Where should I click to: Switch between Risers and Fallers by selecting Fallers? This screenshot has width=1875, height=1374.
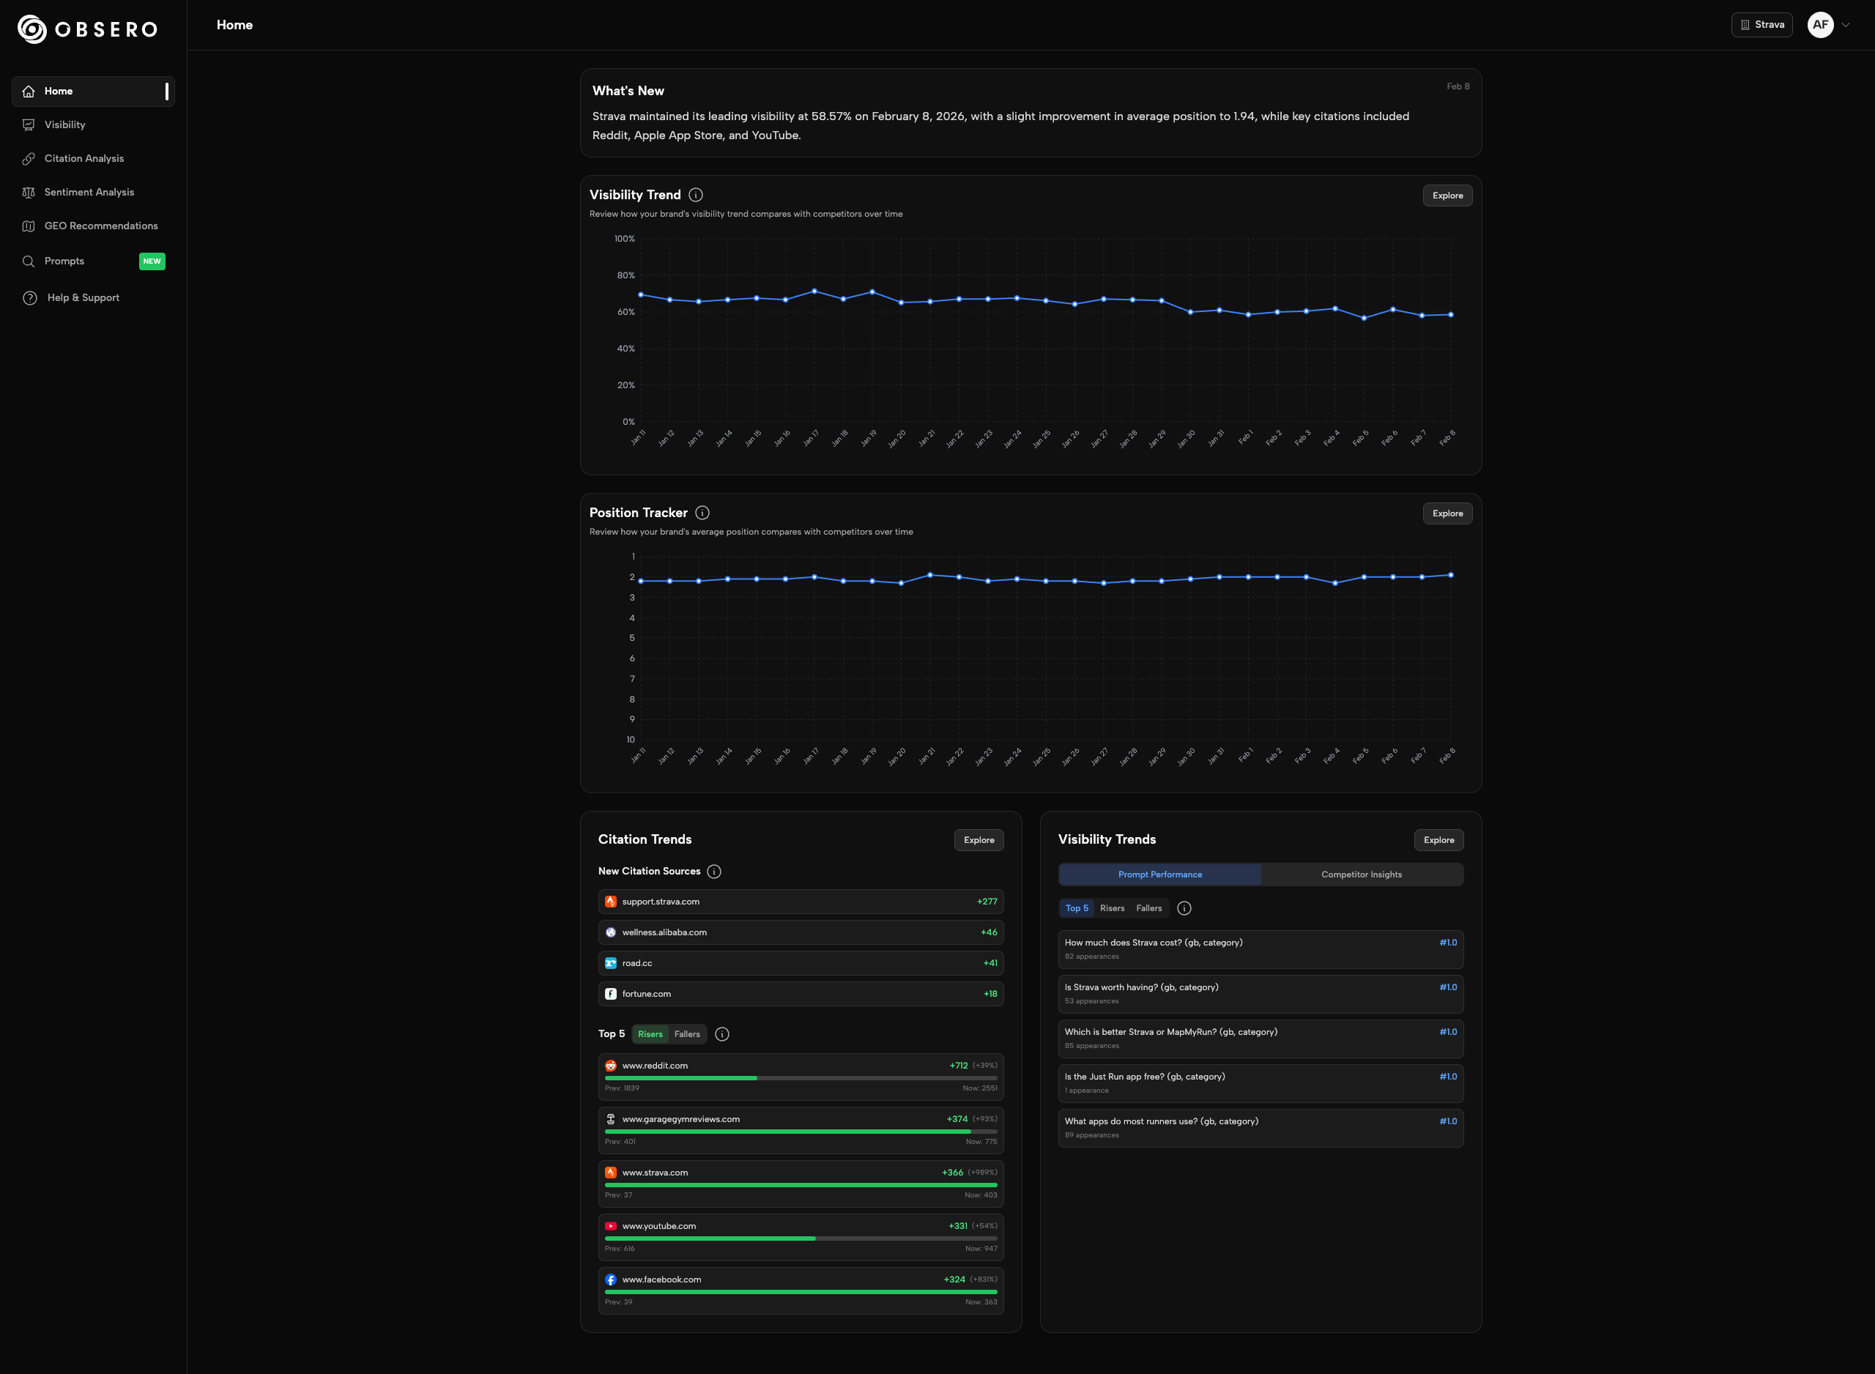coord(687,1034)
